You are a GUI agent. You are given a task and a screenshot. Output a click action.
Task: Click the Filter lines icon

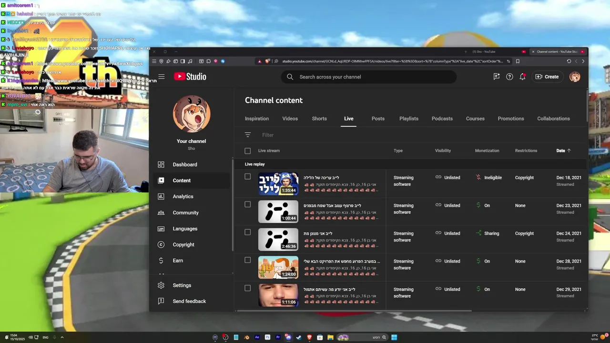pos(247,135)
